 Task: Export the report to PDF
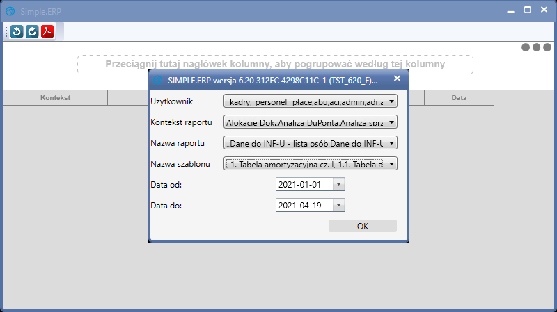tap(47, 31)
